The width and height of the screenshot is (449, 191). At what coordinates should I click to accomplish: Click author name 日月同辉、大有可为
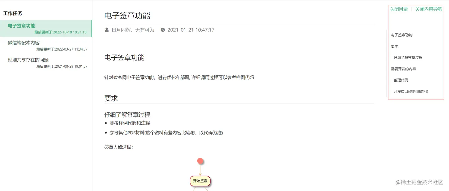click(133, 30)
